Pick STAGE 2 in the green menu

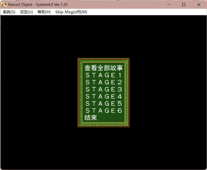(x=103, y=82)
